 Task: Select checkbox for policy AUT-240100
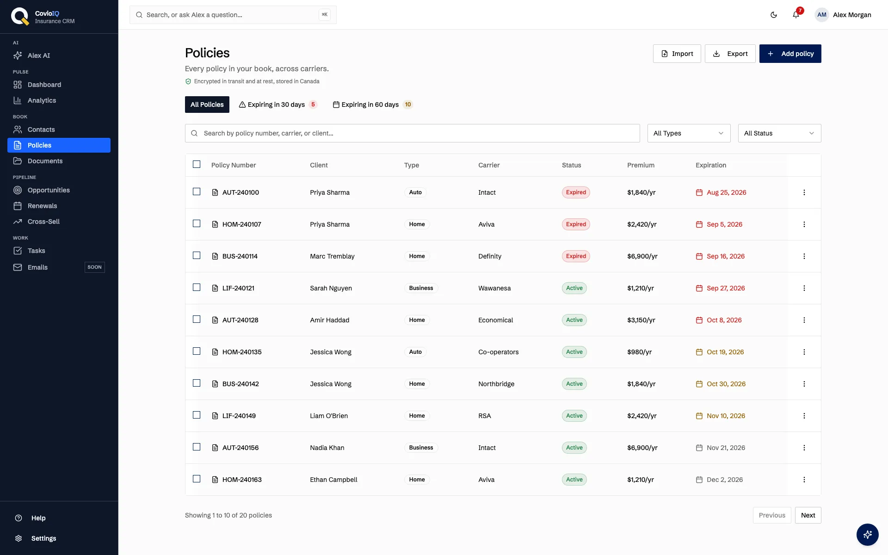(197, 191)
